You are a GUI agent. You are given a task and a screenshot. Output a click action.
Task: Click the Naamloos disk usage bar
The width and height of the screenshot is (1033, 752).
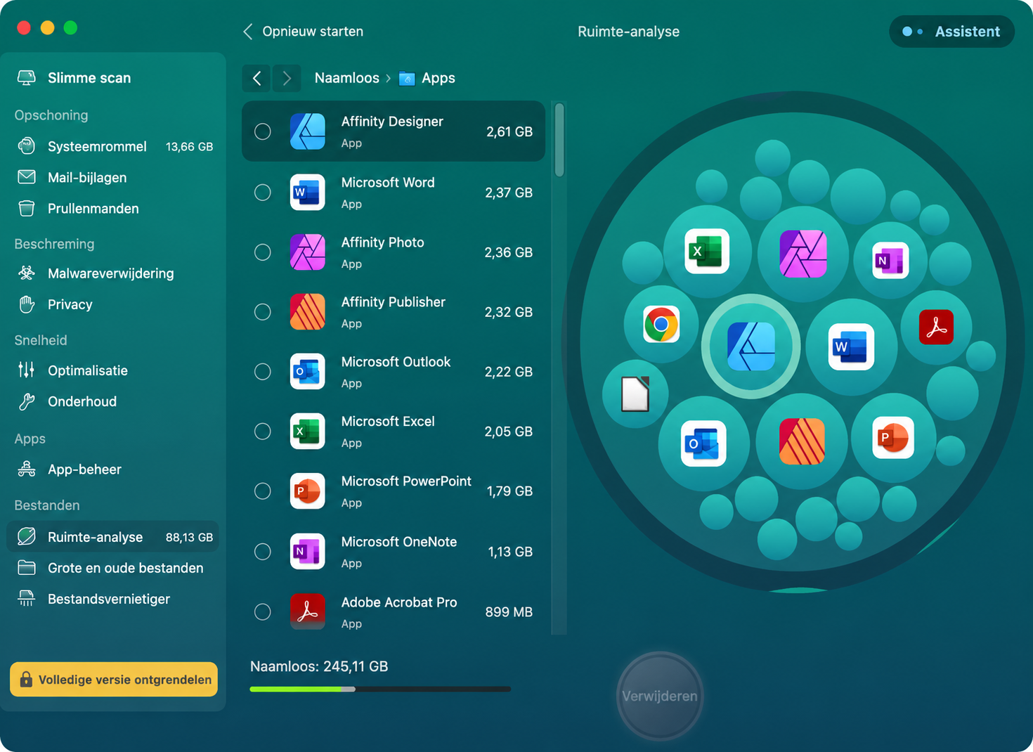click(x=380, y=689)
